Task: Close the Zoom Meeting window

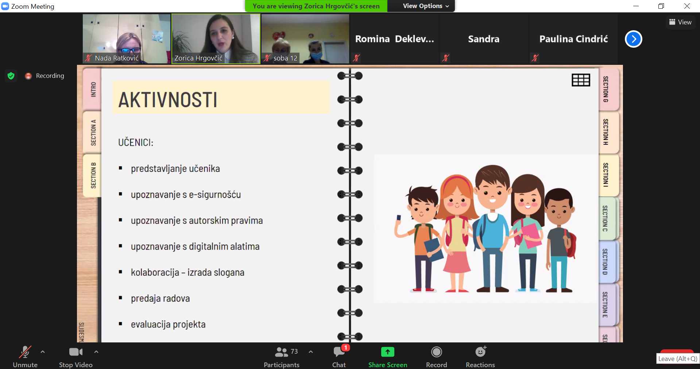Action: 687,6
